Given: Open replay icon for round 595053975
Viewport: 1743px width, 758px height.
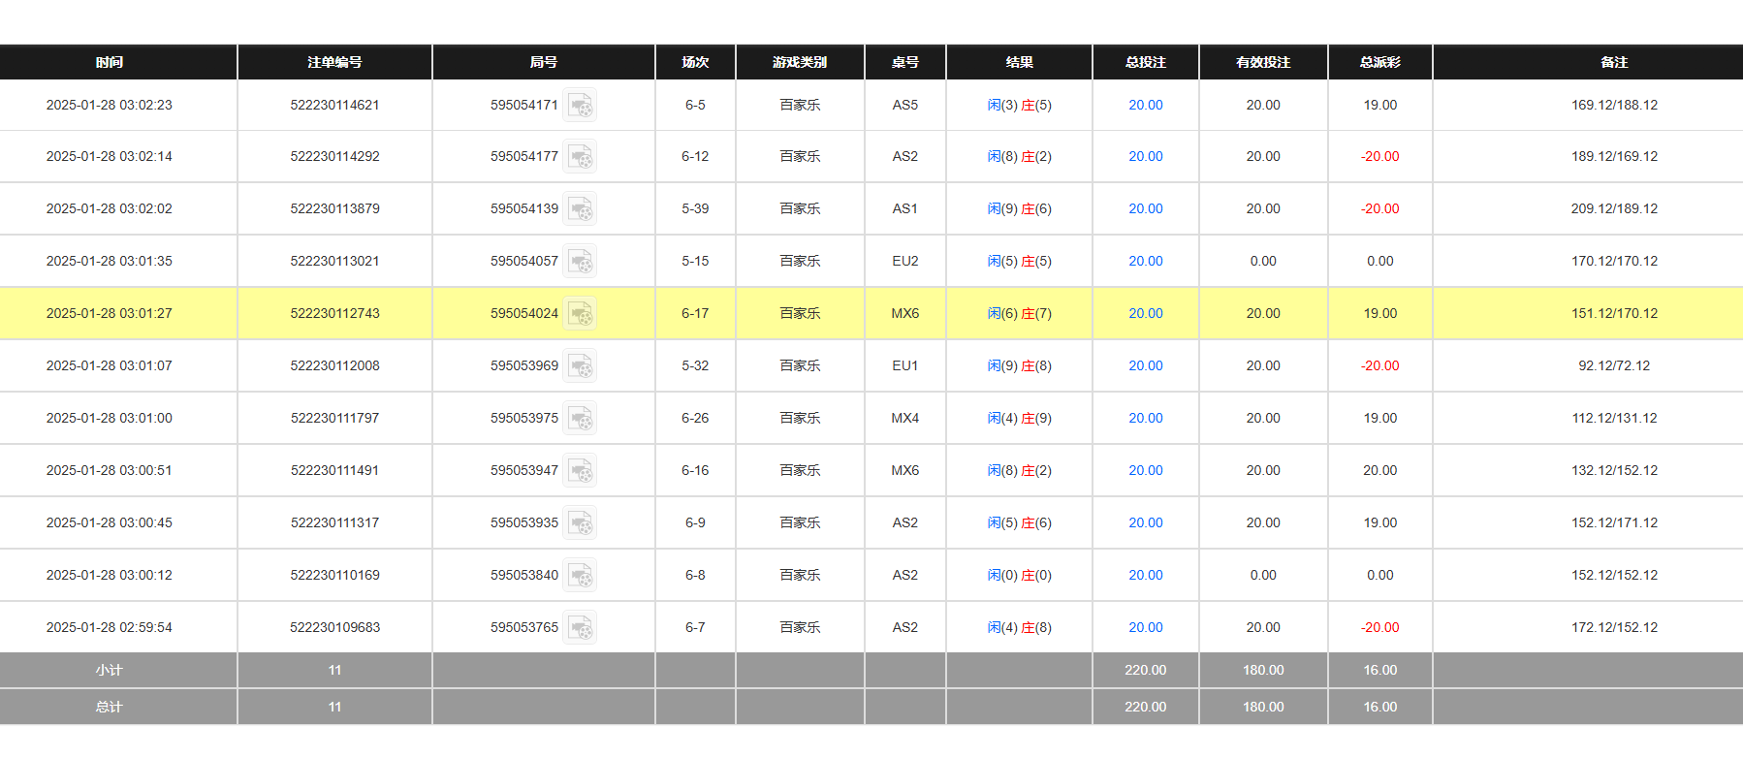Looking at the screenshot, I should click(x=580, y=419).
